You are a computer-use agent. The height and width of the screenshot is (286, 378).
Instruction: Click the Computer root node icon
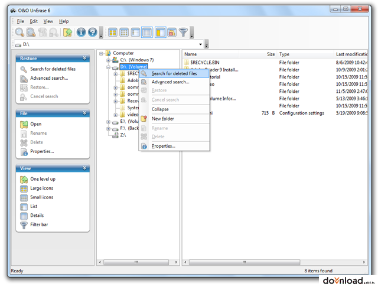point(108,53)
